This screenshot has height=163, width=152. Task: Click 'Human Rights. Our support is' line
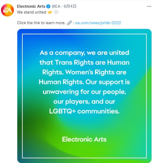[84, 82]
